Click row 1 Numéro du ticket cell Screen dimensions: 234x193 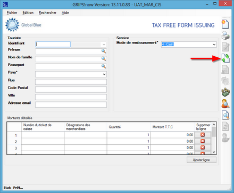[x=43, y=135]
